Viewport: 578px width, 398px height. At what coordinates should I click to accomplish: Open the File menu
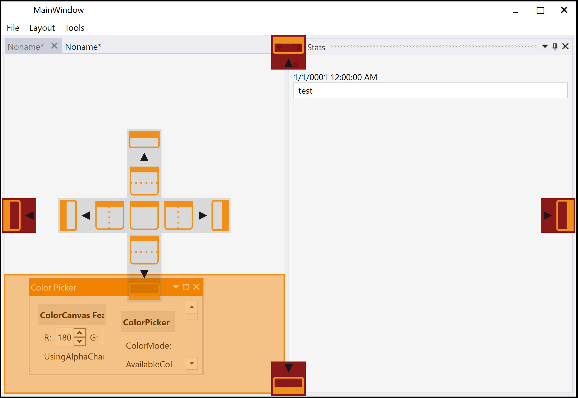click(13, 28)
